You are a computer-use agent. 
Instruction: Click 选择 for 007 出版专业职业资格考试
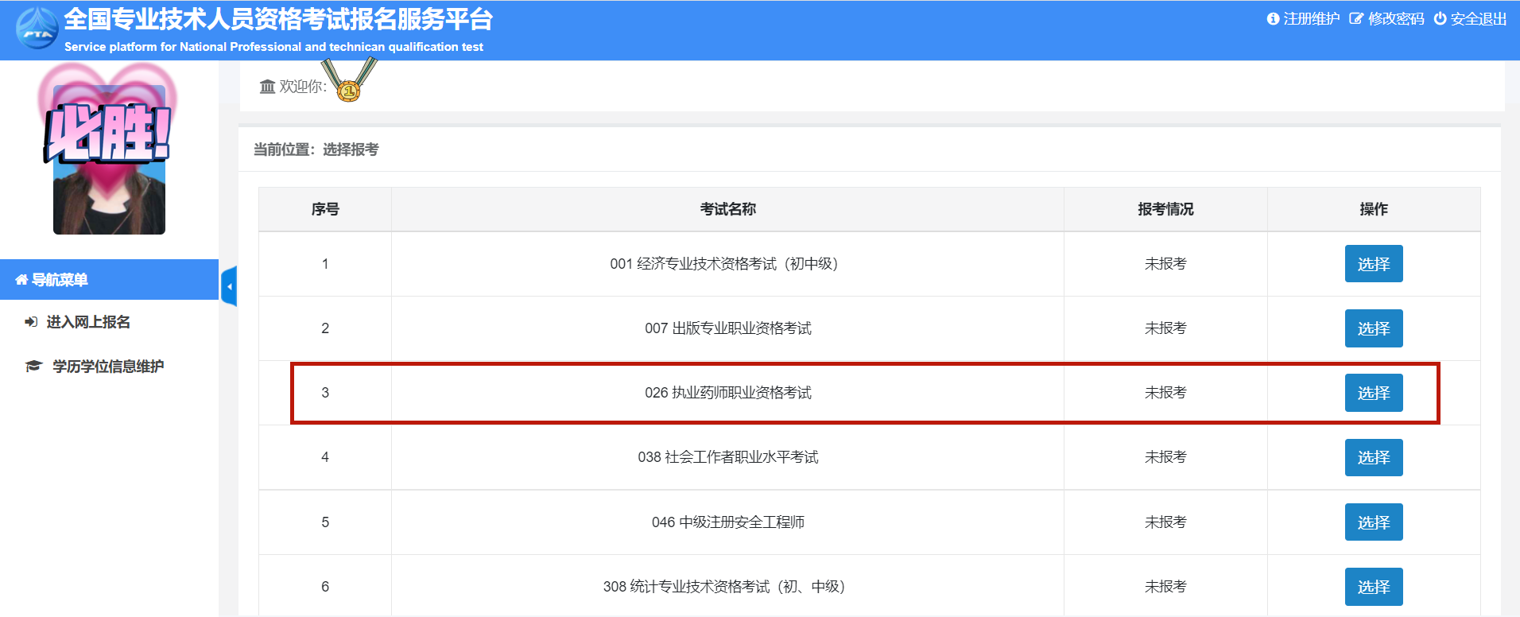(x=1374, y=328)
